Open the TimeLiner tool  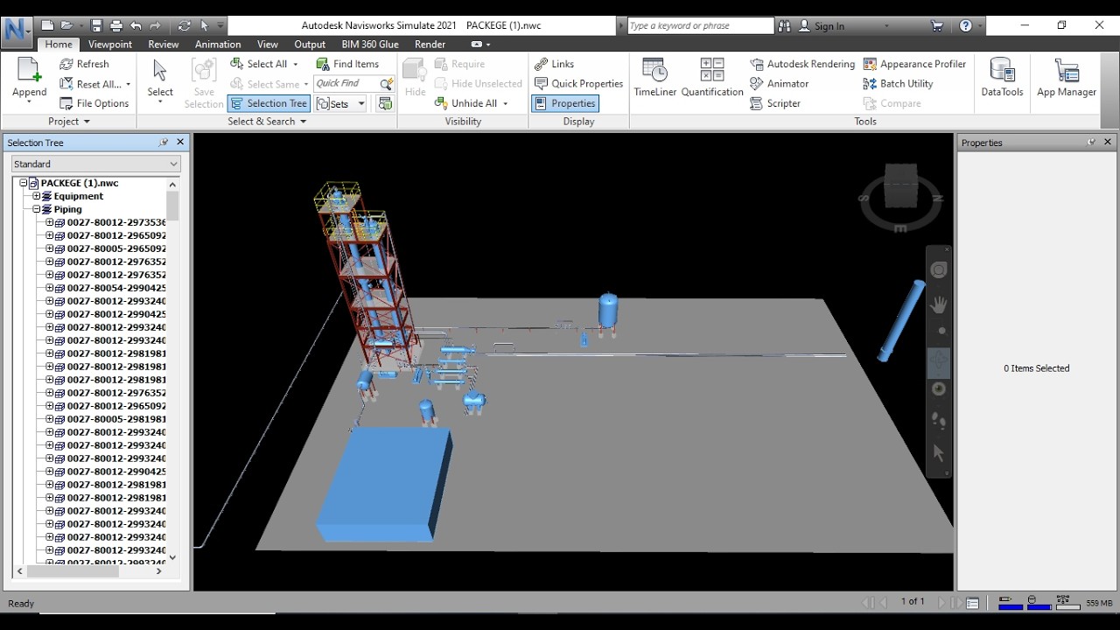click(654, 79)
